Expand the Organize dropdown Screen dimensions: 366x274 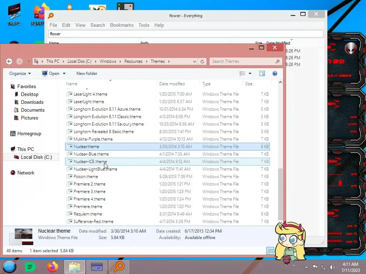coord(20,73)
